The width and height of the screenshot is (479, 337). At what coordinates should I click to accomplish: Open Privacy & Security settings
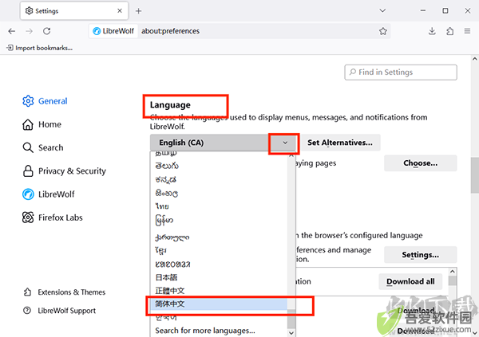point(64,171)
